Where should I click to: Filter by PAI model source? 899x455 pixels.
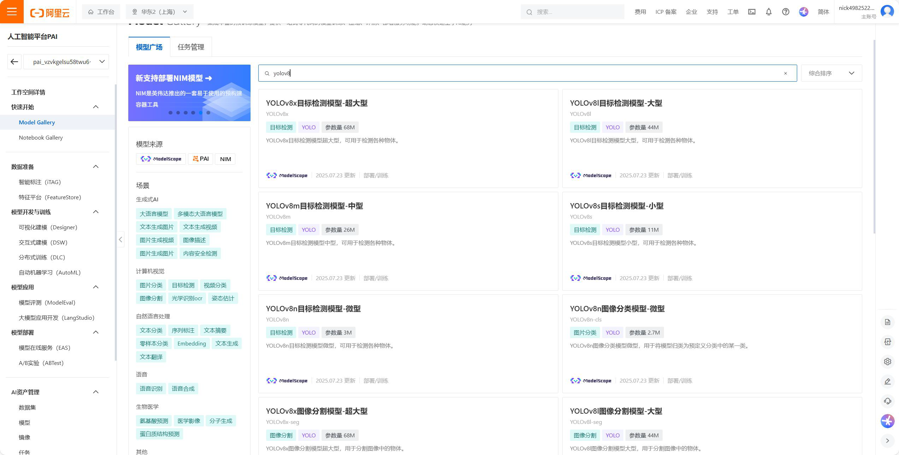point(200,159)
